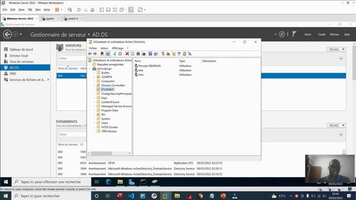The height and width of the screenshot is (200, 356).
Task: Open Outils menu in Server Manager
Action: click(322, 34)
